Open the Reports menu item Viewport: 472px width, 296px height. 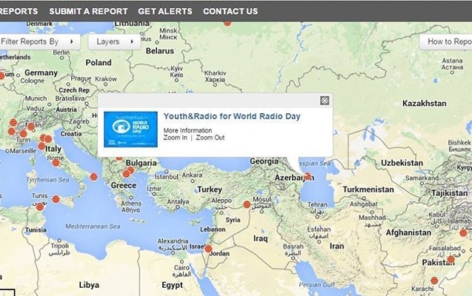[x=19, y=11]
